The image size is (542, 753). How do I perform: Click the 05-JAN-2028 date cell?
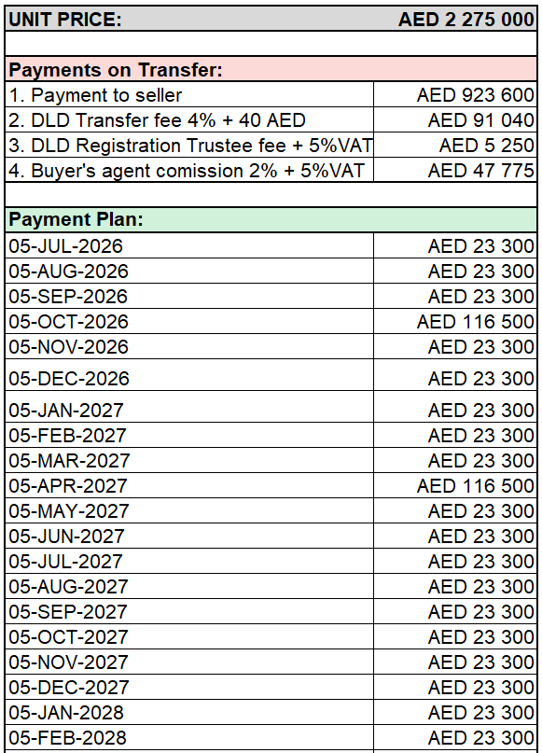coord(189,712)
